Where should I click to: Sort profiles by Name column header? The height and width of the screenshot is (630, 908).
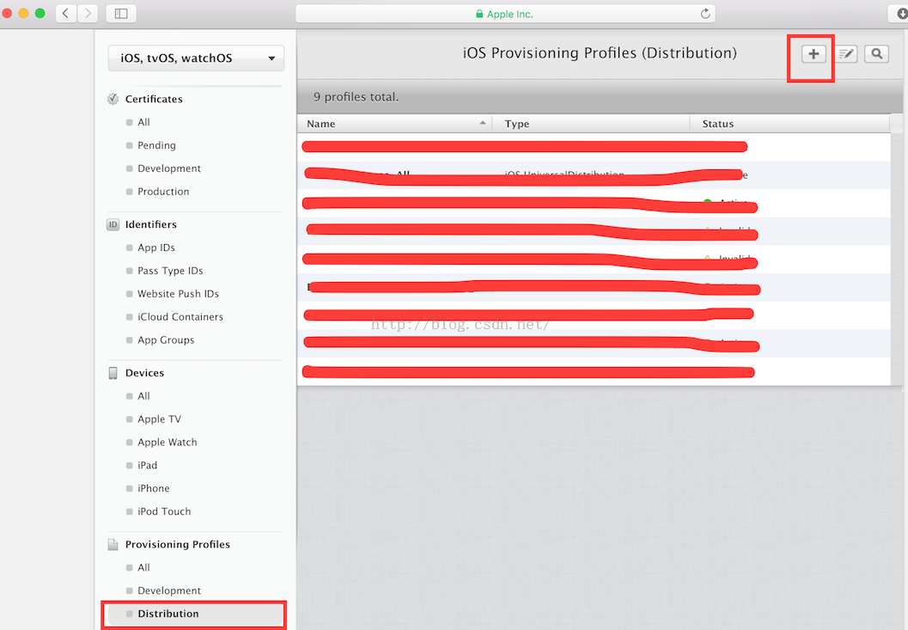393,124
